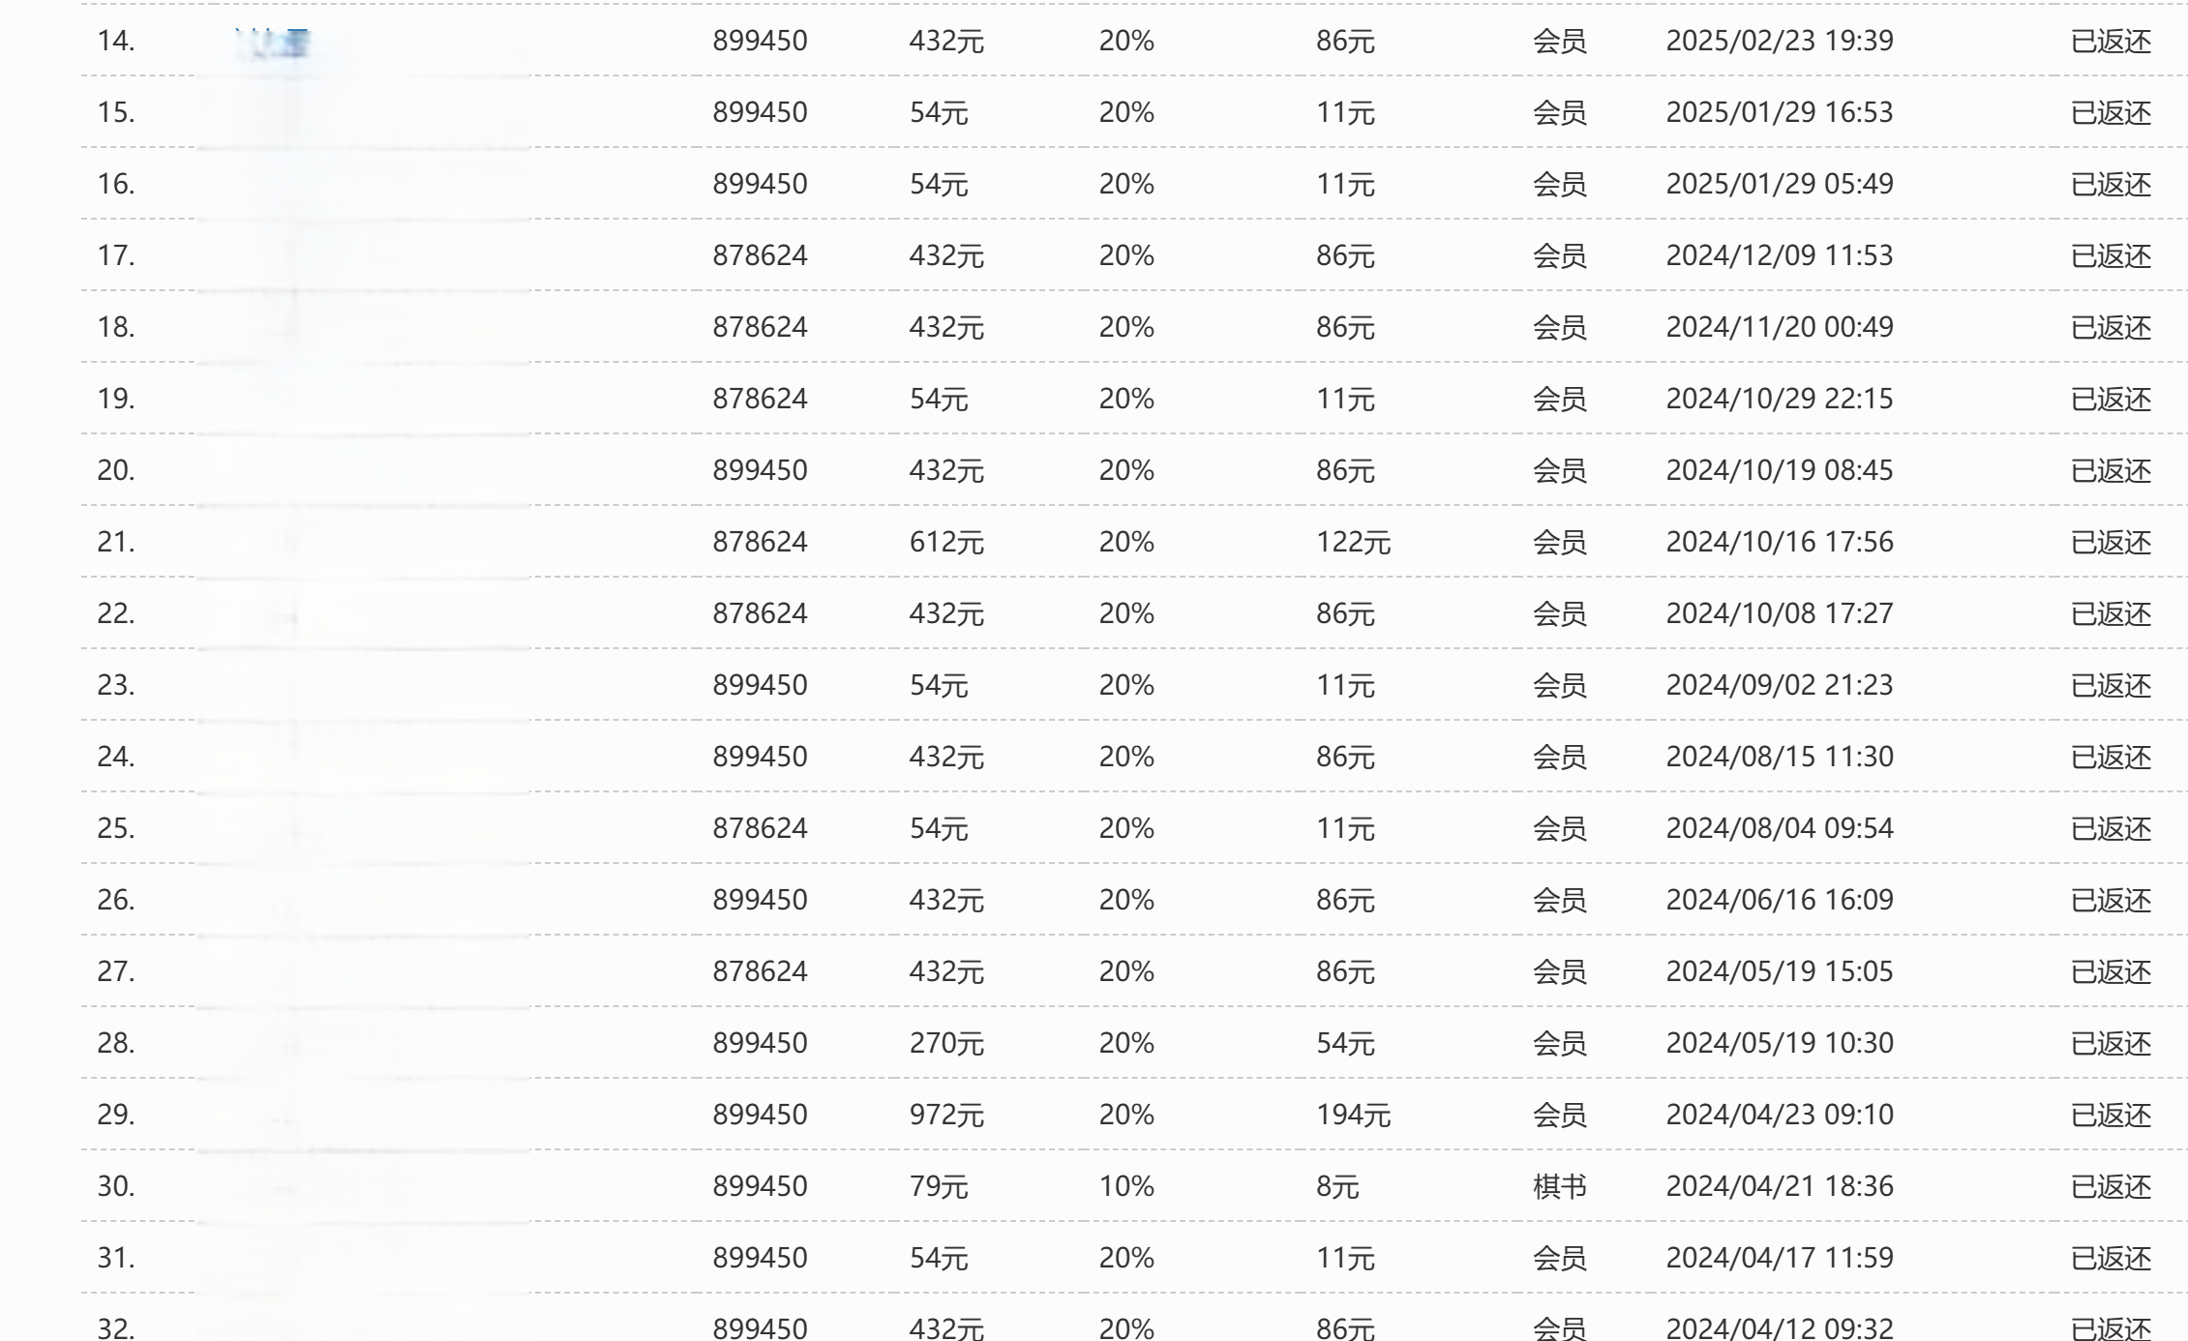Click row number 26.
This screenshot has width=2188, height=1341.
(x=115, y=900)
